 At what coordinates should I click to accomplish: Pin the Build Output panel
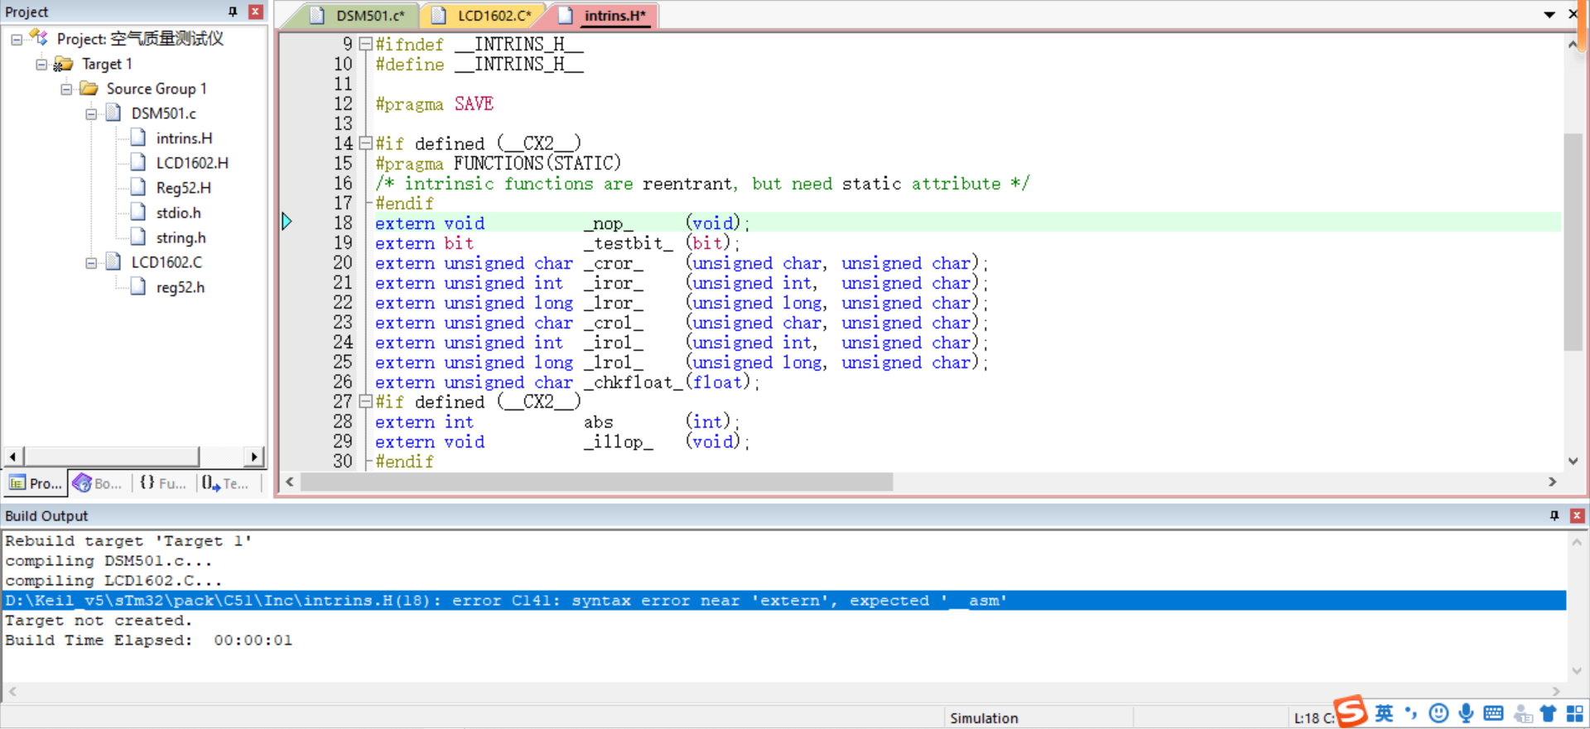[1554, 516]
